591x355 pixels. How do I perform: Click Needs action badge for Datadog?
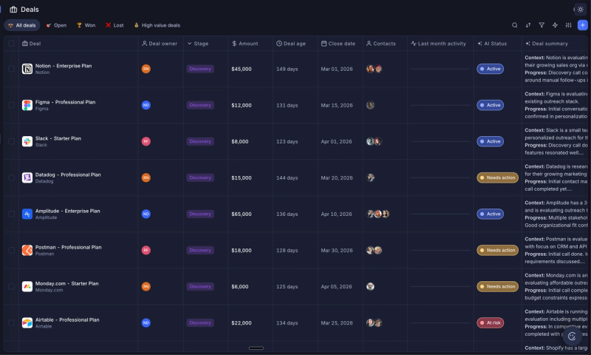tap(497, 177)
